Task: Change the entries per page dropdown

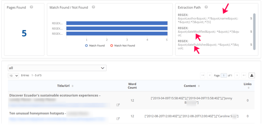Action: 13,76
